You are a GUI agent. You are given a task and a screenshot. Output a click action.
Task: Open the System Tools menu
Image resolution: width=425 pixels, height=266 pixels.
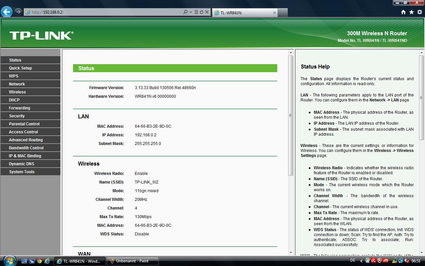pos(31,172)
